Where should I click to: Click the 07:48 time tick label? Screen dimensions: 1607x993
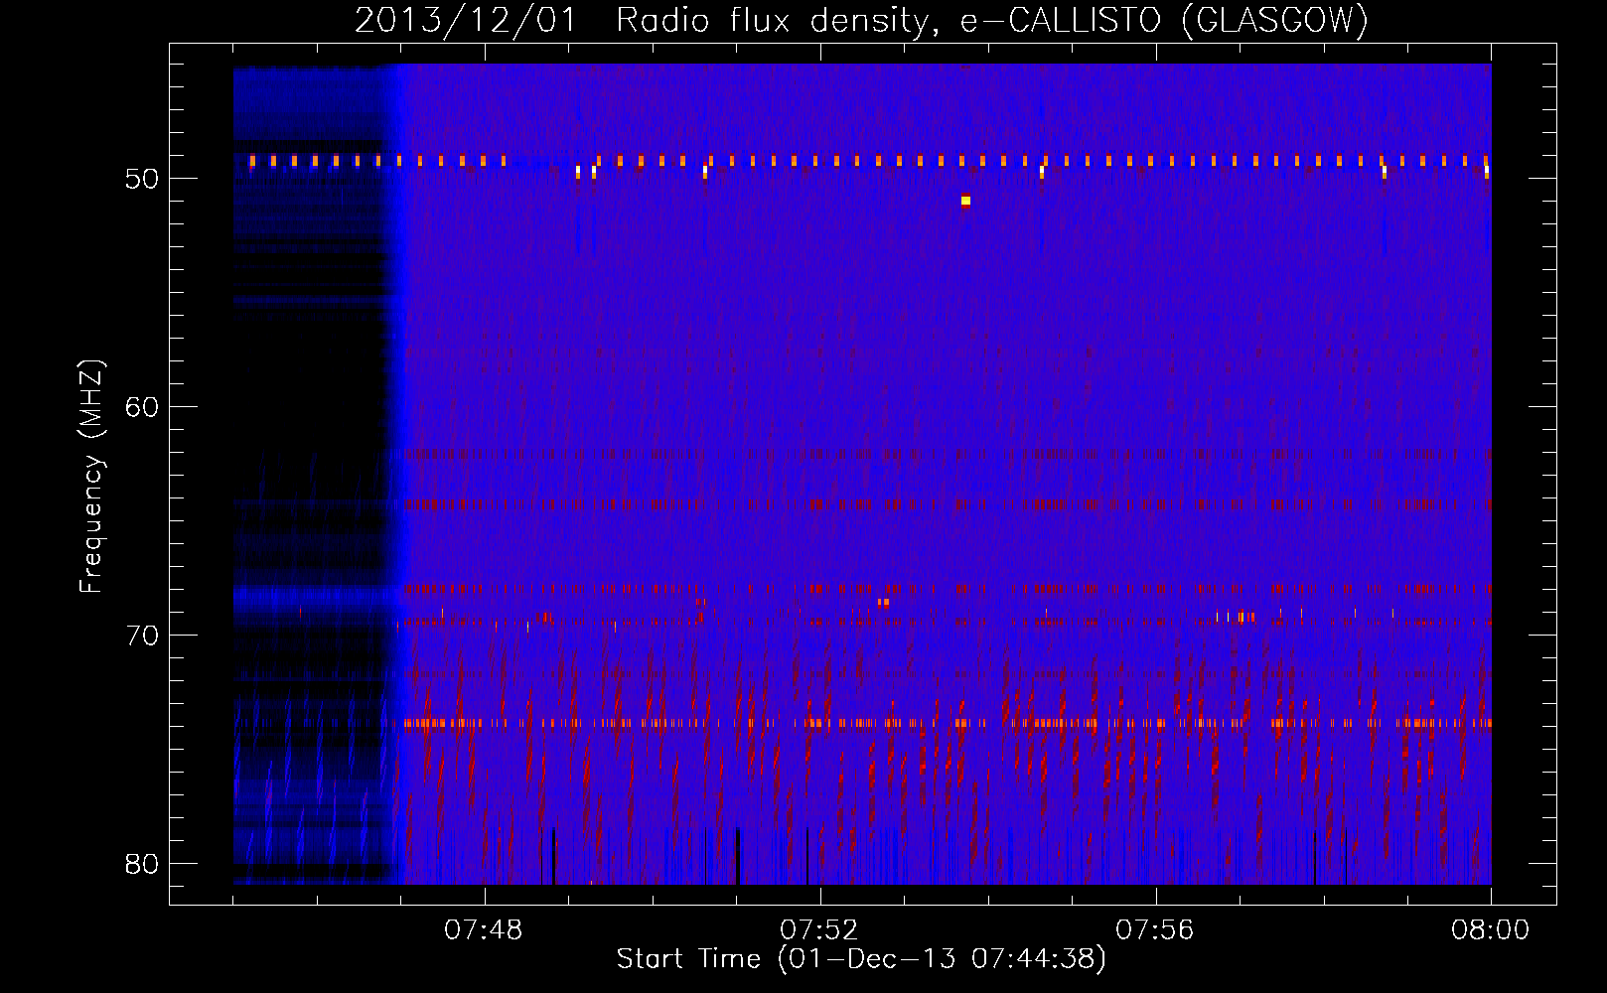(x=484, y=930)
